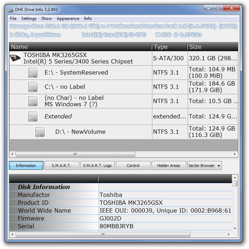249x249 pixels.
Task: Click the Product ID value TOSHIBA MK3265GSX
Action: [x=131, y=203]
